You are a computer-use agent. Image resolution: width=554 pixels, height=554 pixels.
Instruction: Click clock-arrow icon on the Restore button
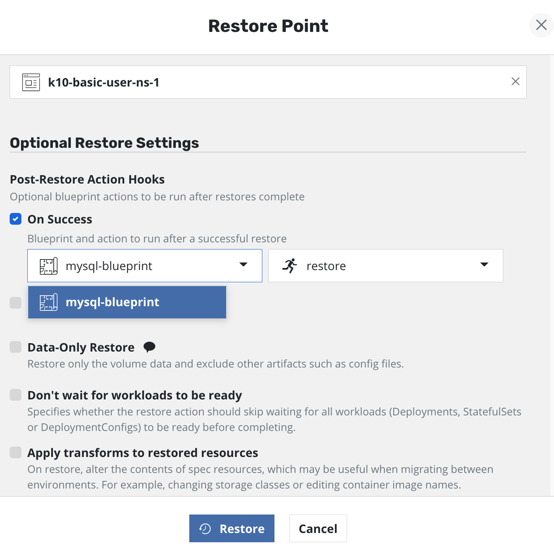(205, 528)
